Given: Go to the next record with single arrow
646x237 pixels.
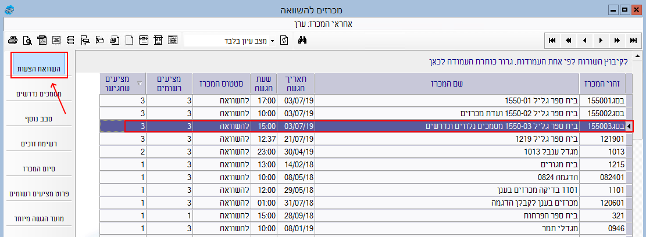Looking at the screenshot, I should pos(601,40).
